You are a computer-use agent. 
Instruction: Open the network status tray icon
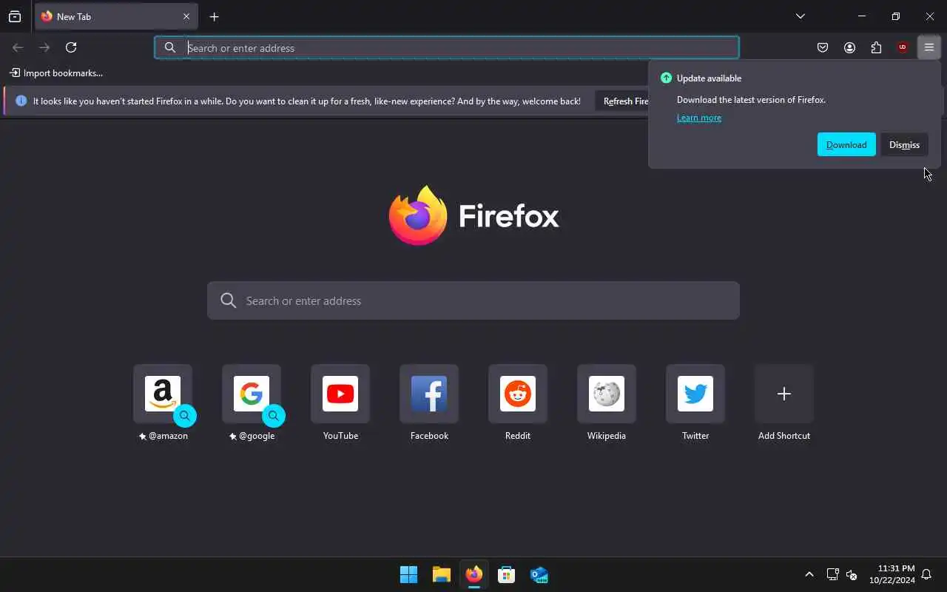tap(832, 574)
